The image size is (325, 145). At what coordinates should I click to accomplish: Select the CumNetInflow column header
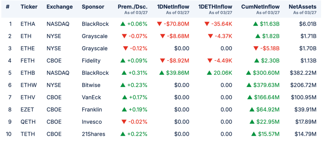tap(260, 7)
